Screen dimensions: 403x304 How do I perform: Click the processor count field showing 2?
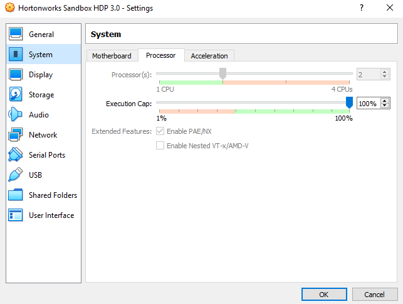[x=369, y=75]
